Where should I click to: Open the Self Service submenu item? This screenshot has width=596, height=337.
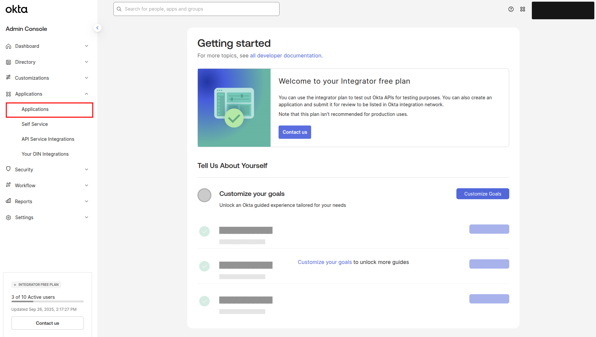[x=35, y=124]
